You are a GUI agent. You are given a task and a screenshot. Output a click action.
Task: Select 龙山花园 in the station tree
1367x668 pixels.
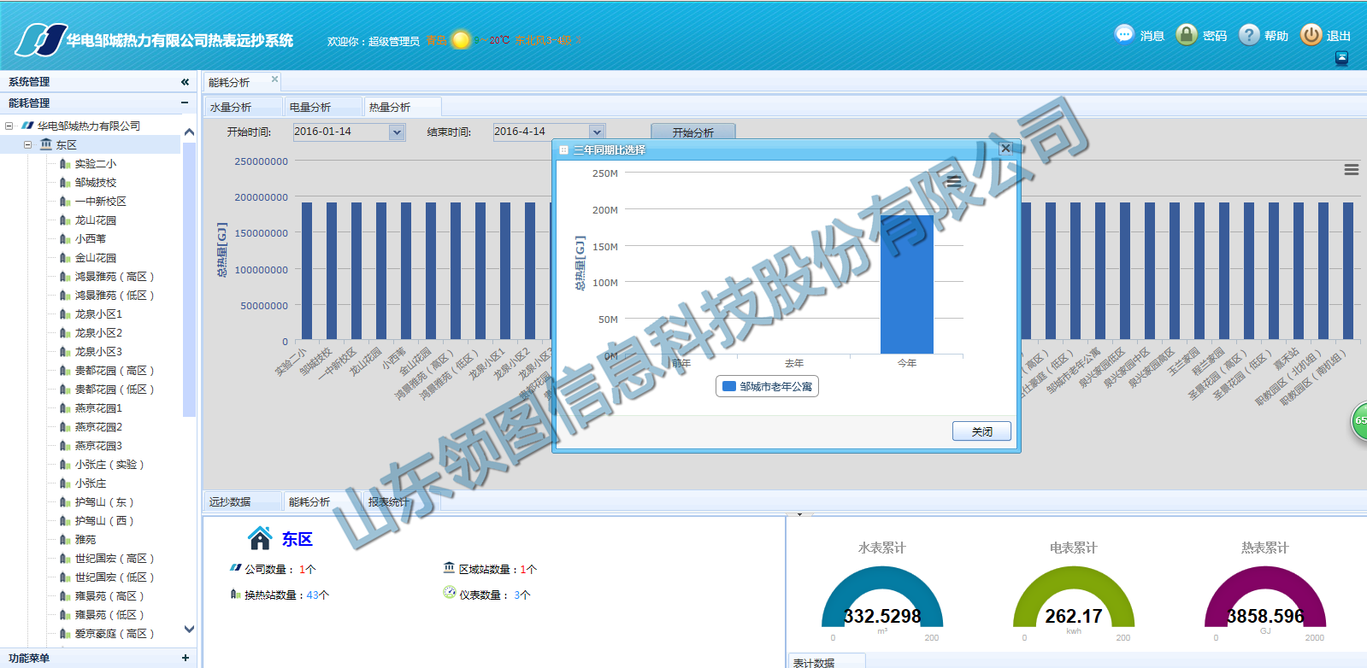click(95, 220)
